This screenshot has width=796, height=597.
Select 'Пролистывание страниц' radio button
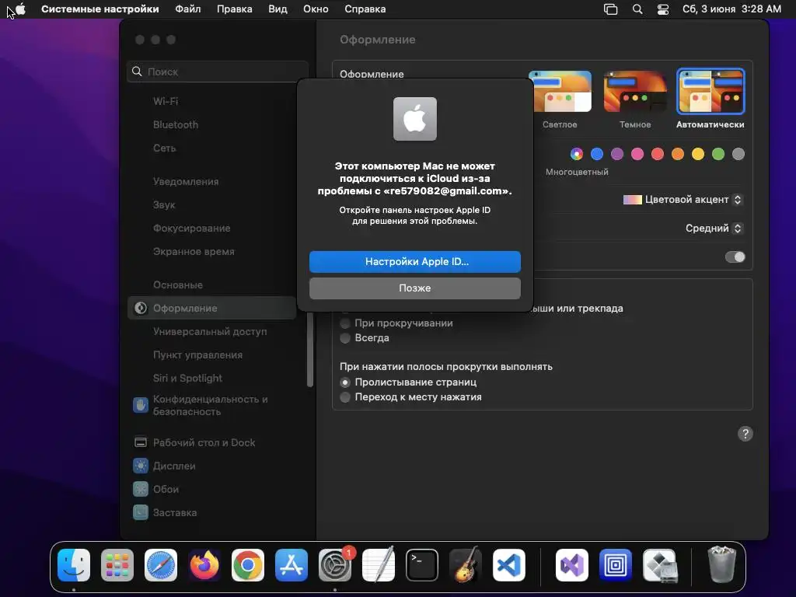(345, 382)
